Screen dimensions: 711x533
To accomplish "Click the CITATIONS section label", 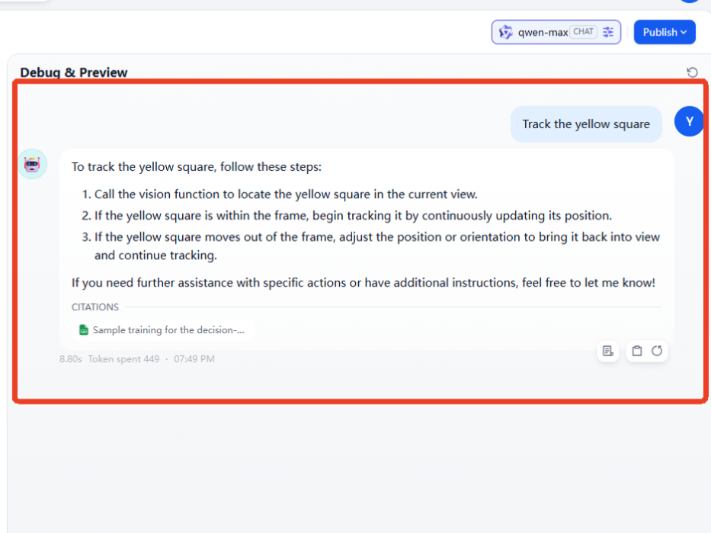I will [95, 307].
